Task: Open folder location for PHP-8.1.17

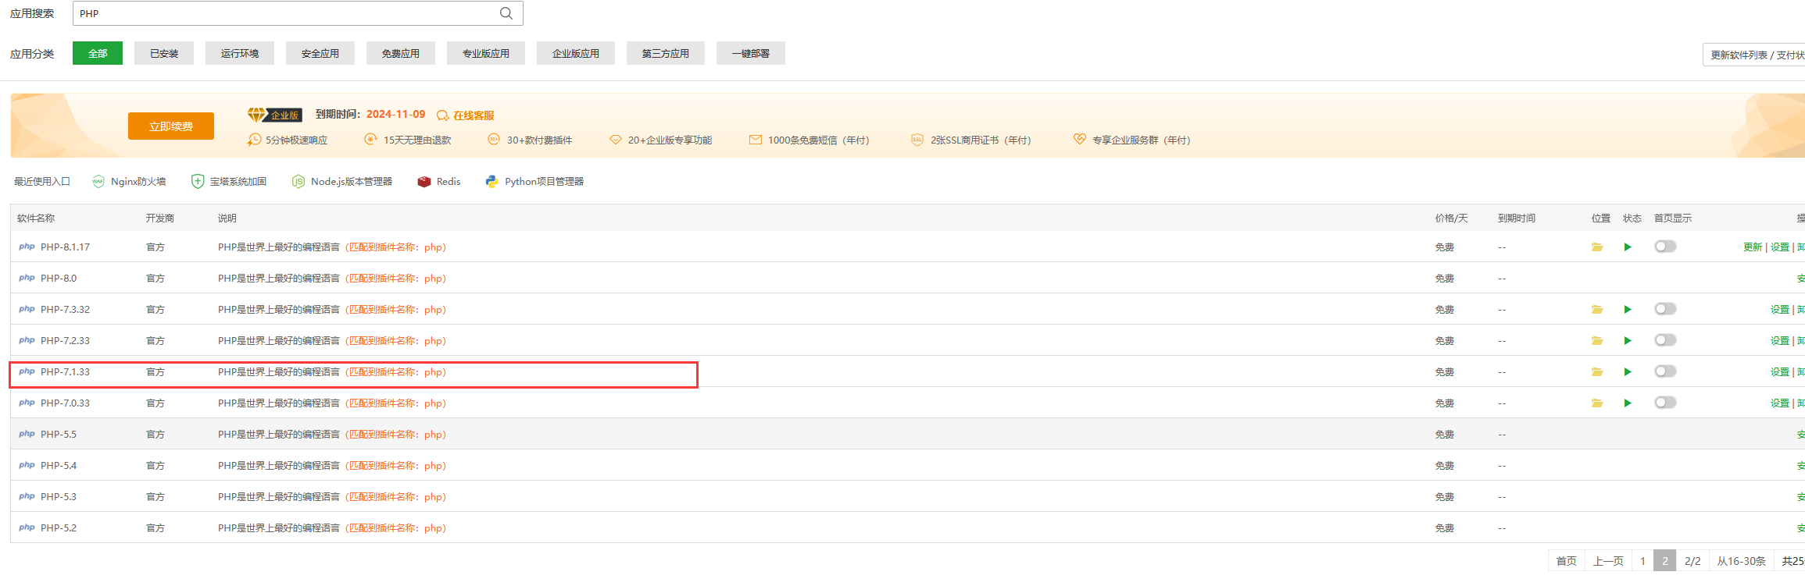Action: point(1597,247)
